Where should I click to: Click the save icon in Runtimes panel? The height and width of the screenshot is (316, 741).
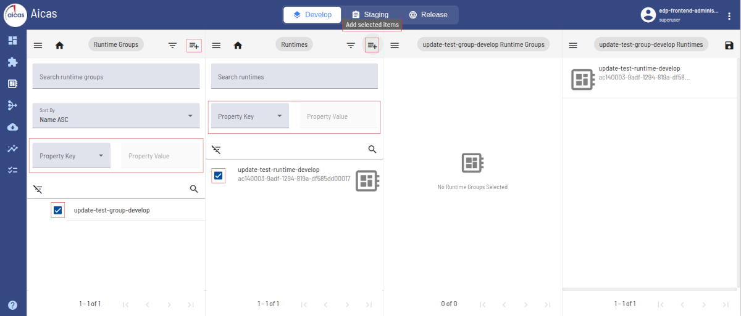pos(729,45)
